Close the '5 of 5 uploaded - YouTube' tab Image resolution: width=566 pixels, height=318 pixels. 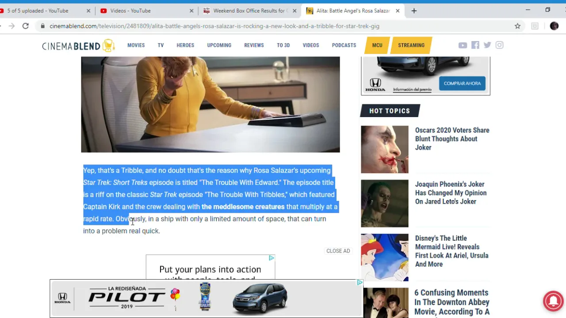(88, 11)
